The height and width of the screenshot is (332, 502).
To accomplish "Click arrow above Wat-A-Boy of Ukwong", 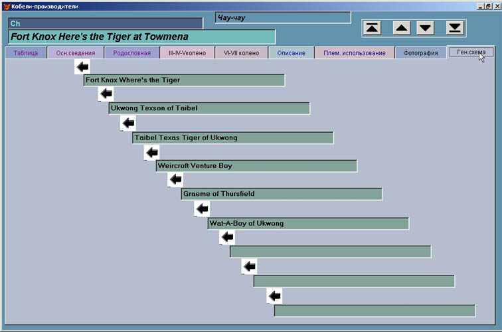I will [x=202, y=209].
